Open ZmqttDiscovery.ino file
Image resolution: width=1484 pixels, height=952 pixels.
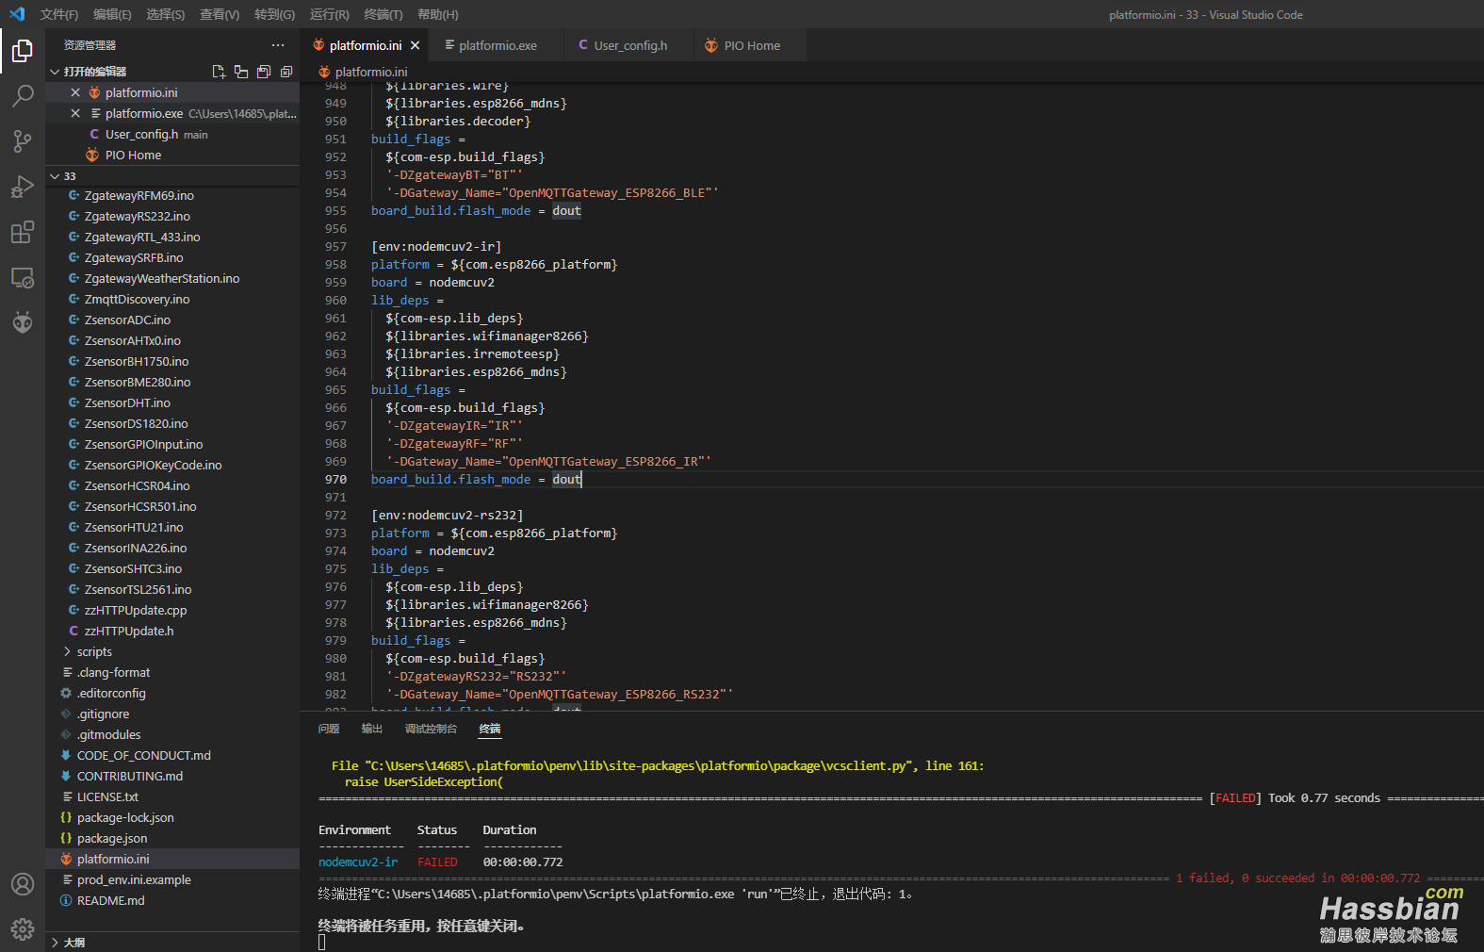coord(137,299)
